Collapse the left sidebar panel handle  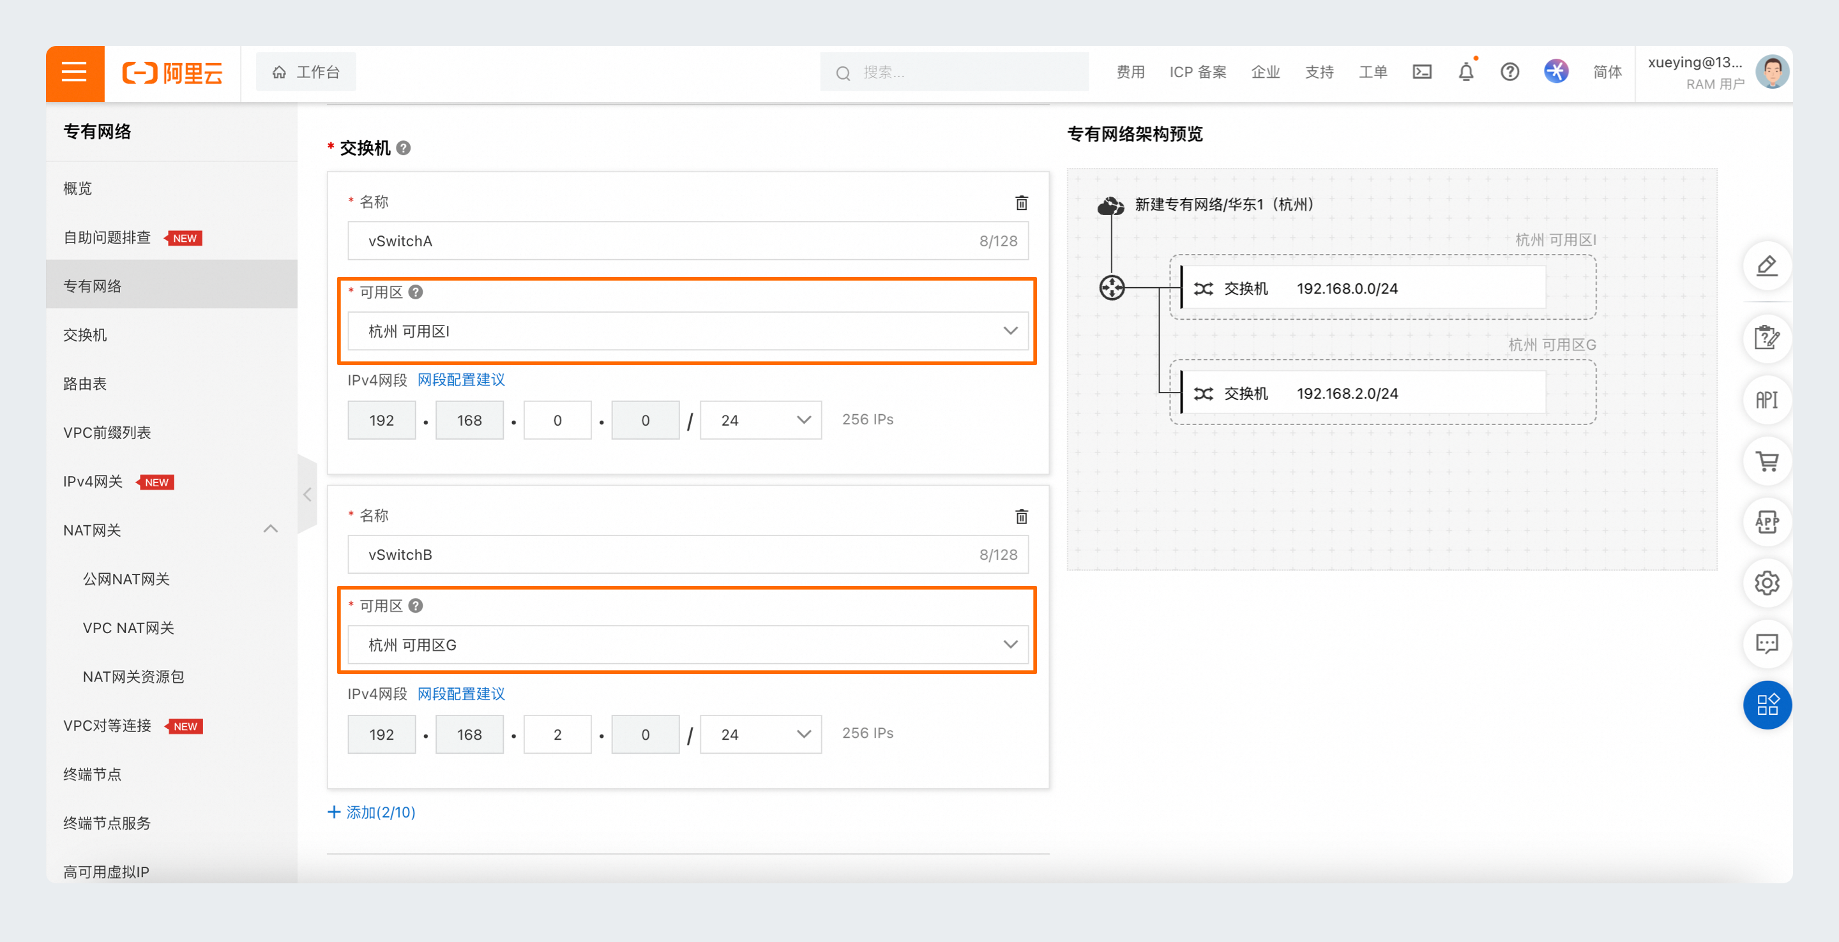pyautogui.click(x=307, y=494)
